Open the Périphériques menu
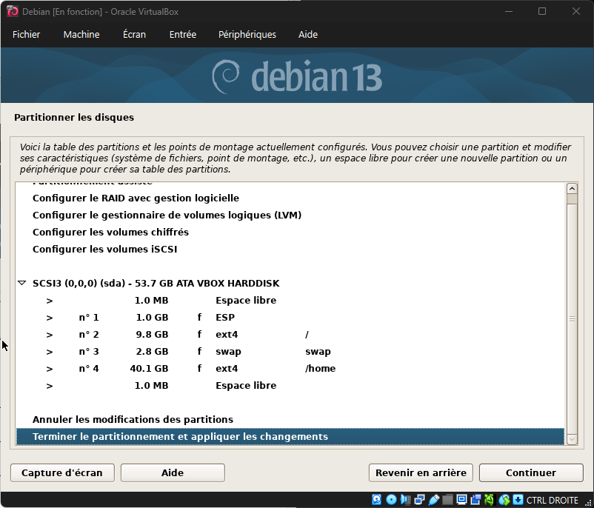The width and height of the screenshot is (594, 508). (247, 35)
